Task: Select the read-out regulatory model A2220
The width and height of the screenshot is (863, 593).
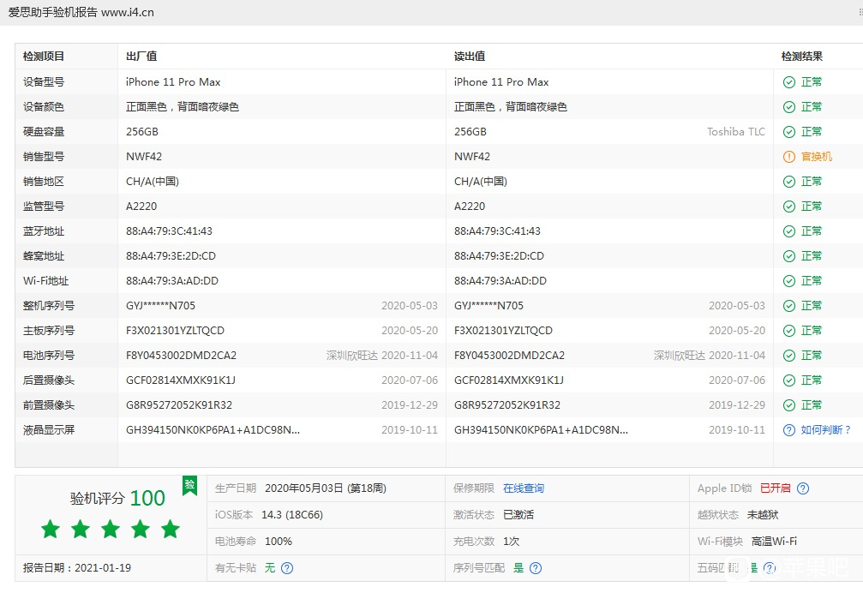Action: click(470, 207)
